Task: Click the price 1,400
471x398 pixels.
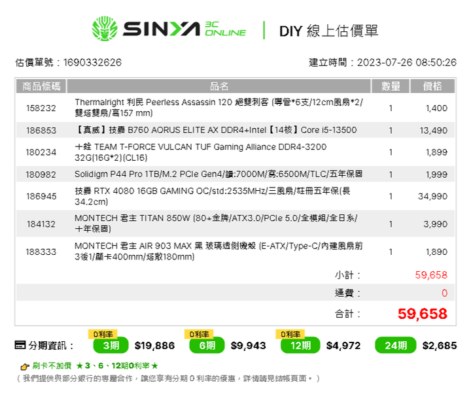Action: [436, 108]
